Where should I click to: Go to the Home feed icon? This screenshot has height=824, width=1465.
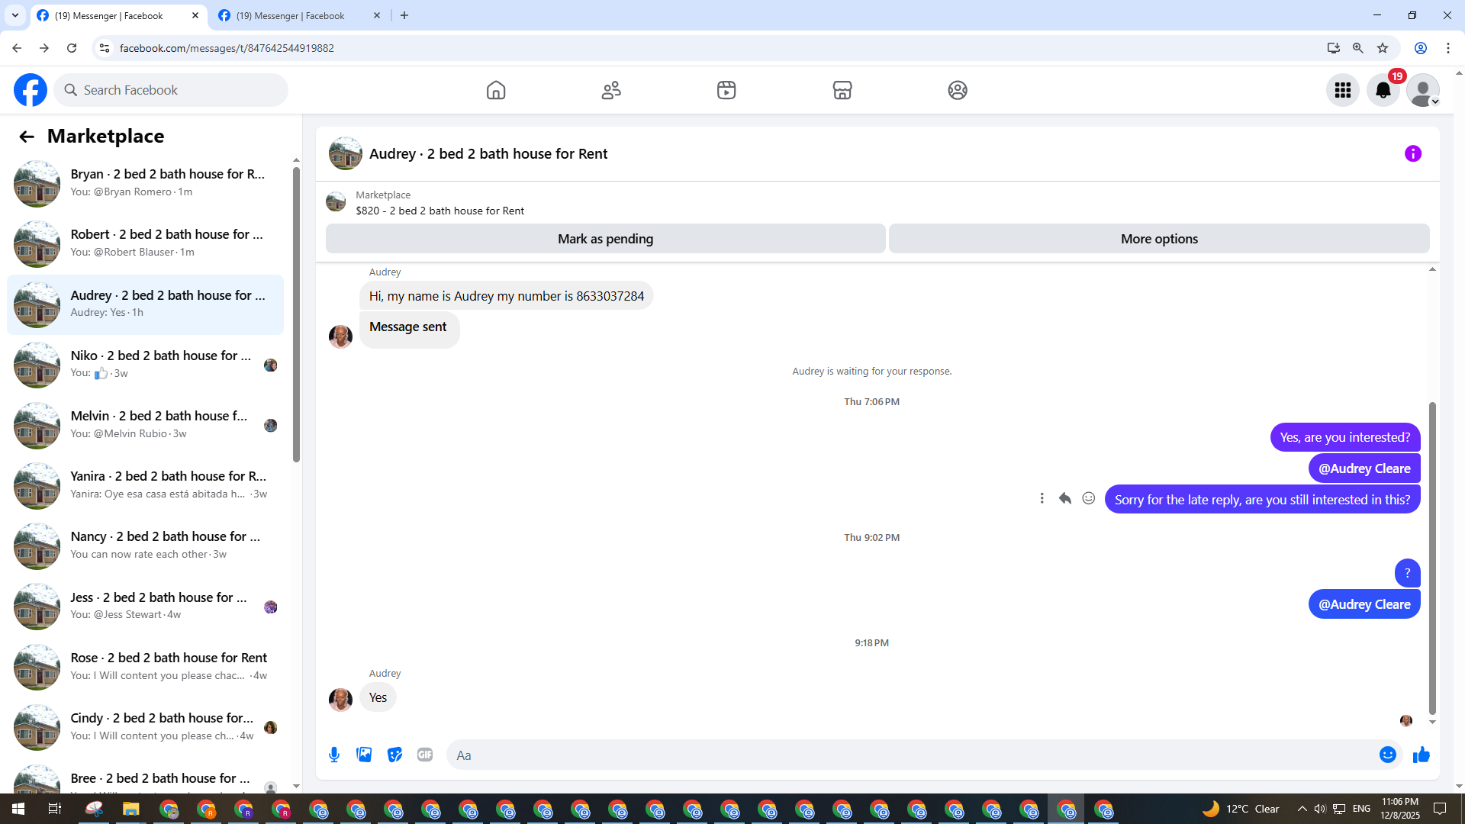click(x=496, y=90)
